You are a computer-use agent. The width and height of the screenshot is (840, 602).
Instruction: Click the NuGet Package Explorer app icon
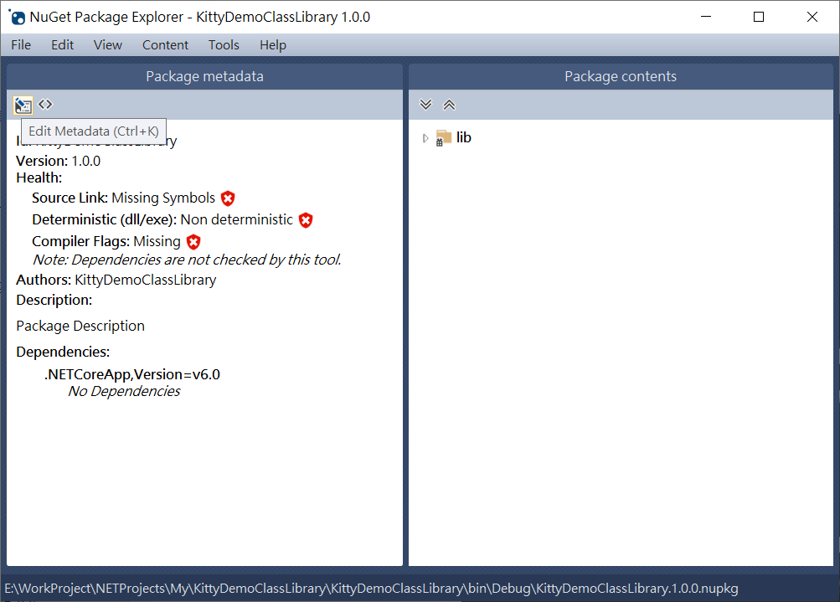click(17, 17)
